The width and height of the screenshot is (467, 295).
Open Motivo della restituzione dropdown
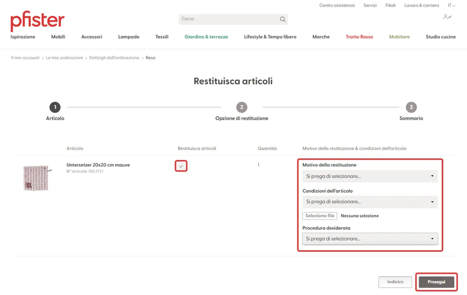(370, 176)
